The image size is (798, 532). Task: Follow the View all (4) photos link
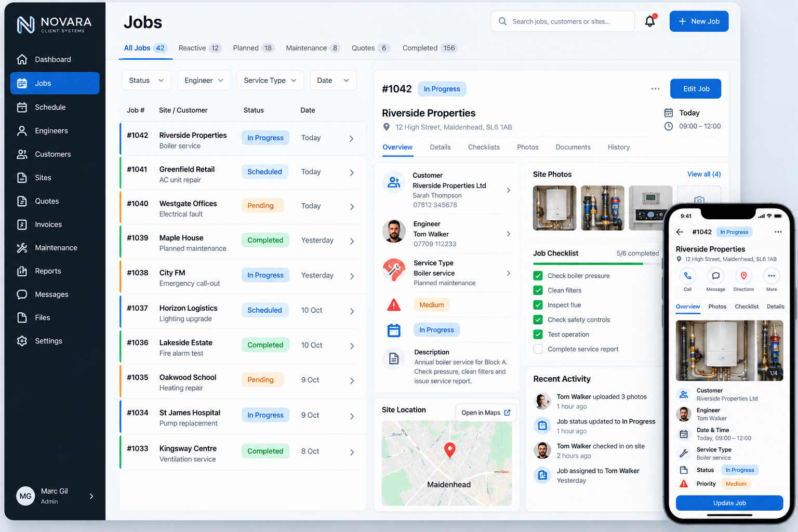704,174
